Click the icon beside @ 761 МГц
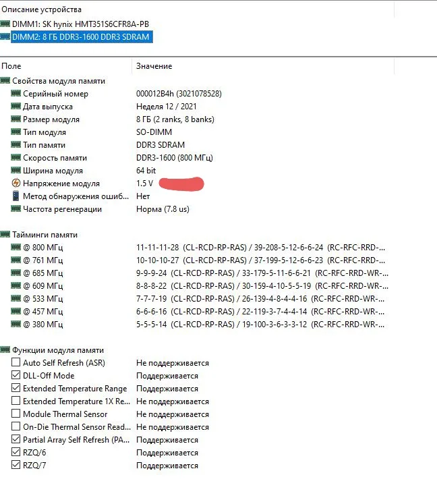 click(16, 260)
